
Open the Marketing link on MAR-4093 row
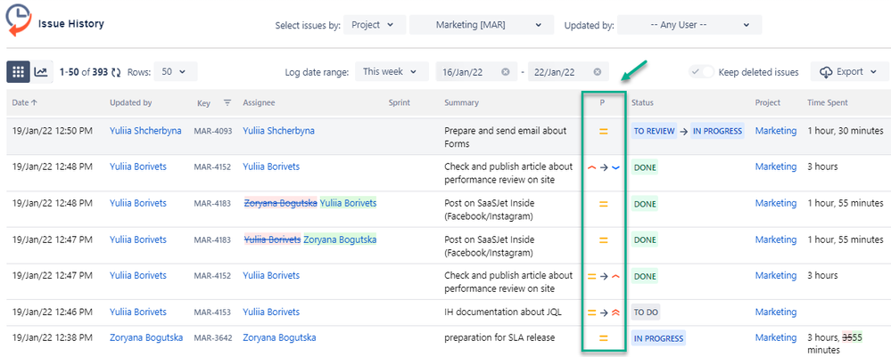pyautogui.click(x=776, y=131)
